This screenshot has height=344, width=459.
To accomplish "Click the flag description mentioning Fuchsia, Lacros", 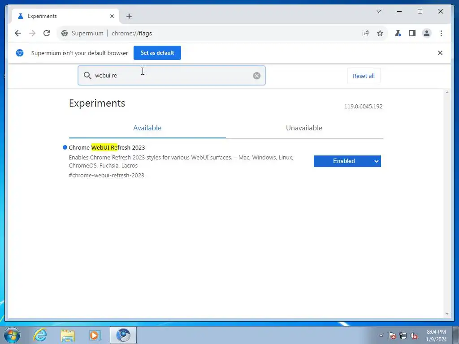I will tap(181, 161).
